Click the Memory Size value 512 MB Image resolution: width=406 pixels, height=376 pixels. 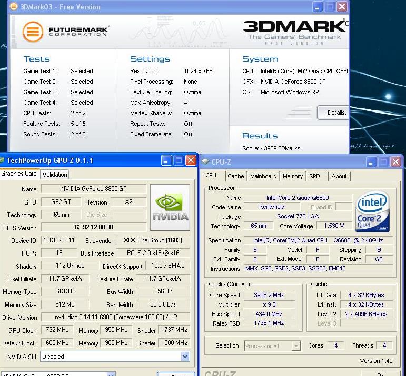point(65,304)
